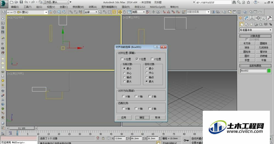Image resolution: width=274 pixels, height=144 pixels.
Task: Click the Undo arrow in title bar
Action: 26,2
